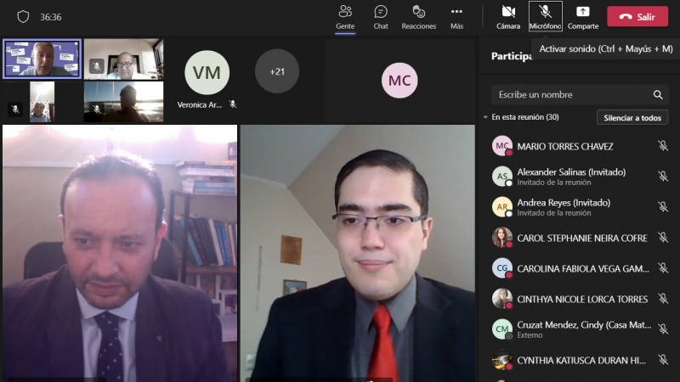
Task: Click mic icon for Cruzat Mendez, Cindy
Action: coord(663,329)
